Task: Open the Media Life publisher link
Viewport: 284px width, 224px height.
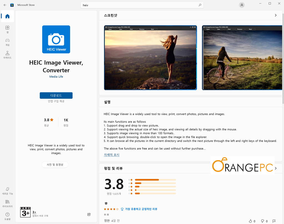Action: [x=56, y=77]
